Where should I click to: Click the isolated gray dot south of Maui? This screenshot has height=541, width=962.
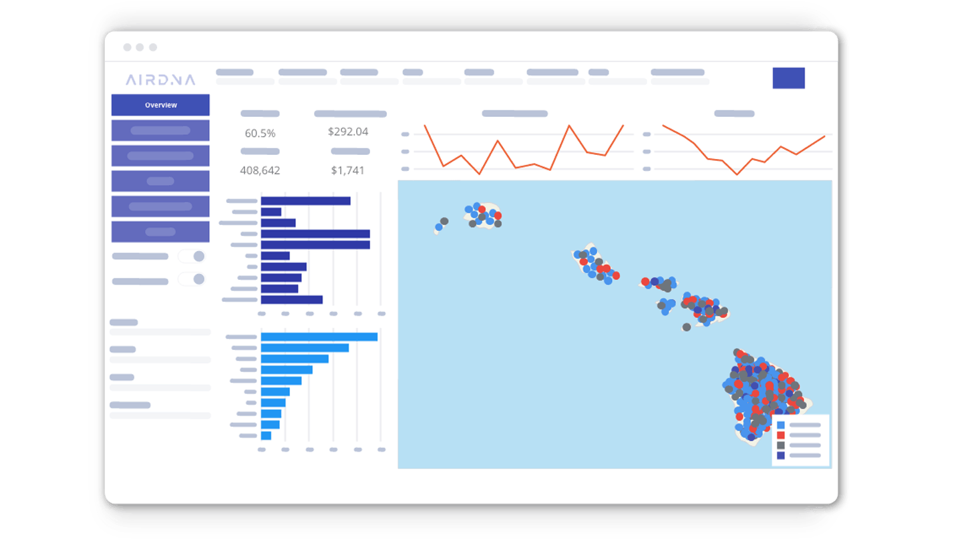tap(686, 327)
